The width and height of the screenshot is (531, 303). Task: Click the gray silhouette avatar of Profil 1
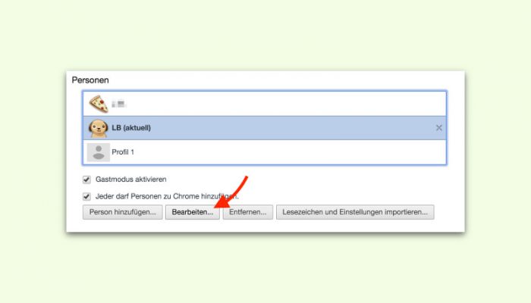[x=99, y=152]
